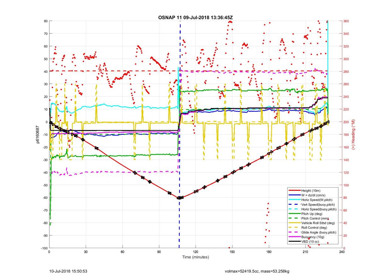The width and height of the screenshot is (378, 279).
Task: Click the p6160687 y-axis label
Action: [37, 135]
